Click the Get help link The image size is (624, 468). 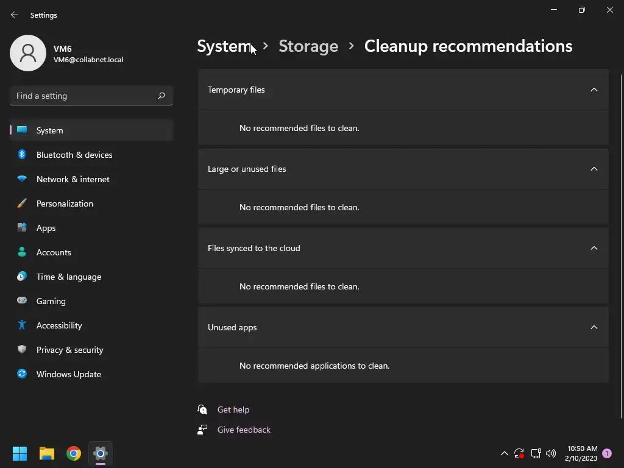(x=233, y=409)
